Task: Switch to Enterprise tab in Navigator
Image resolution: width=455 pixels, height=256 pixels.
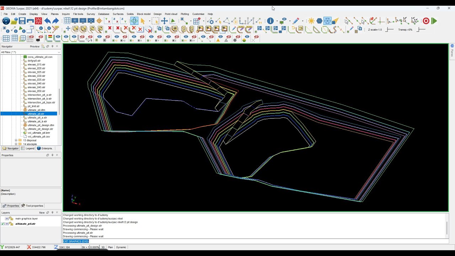Action: coord(45,148)
